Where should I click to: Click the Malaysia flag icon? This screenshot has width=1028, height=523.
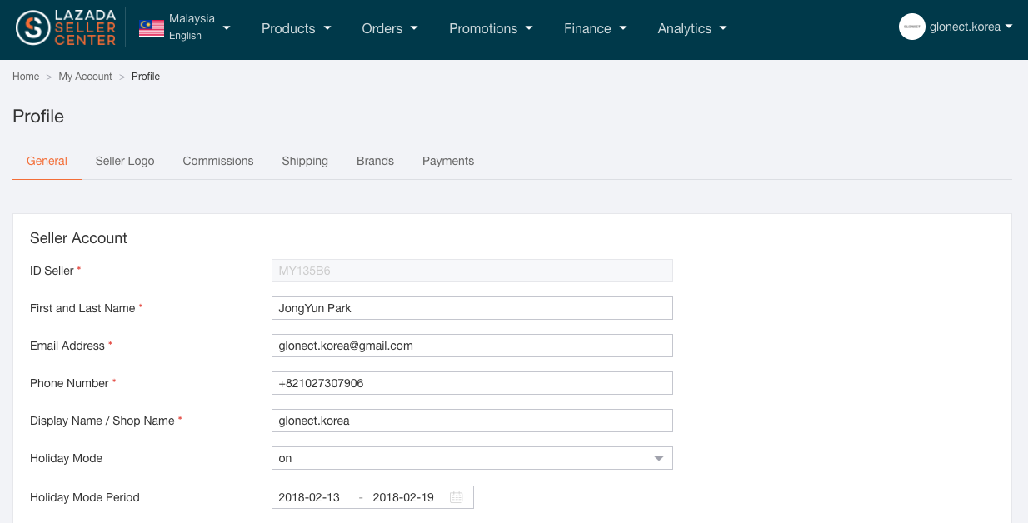pyautogui.click(x=152, y=27)
